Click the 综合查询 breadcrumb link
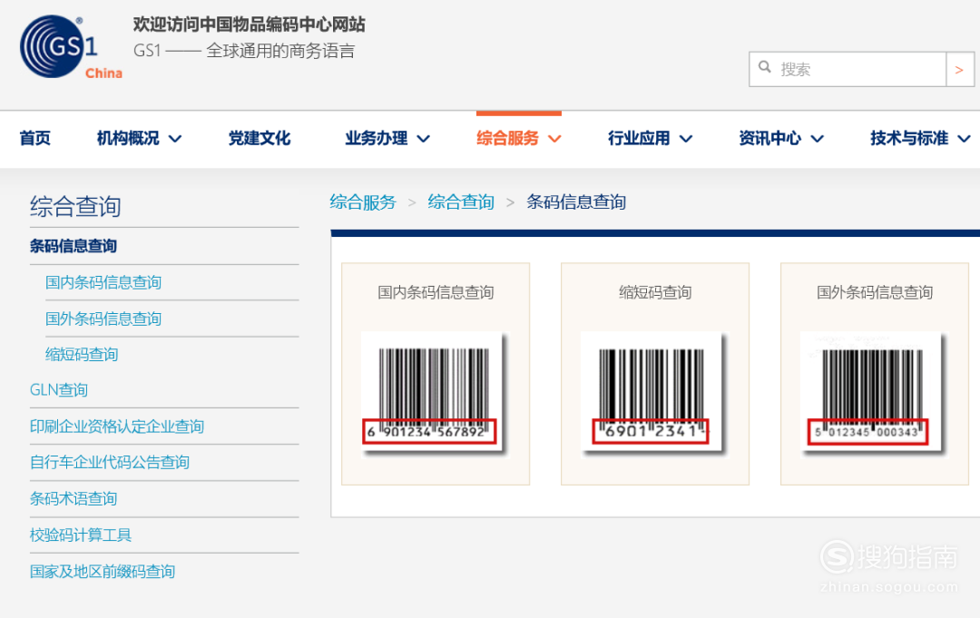Image resolution: width=980 pixels, height=618 pixels. click(x=461, y=202)
